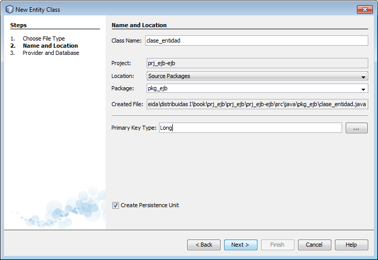Click the Create Persistence Unit label text
Screen dimensions: 378x260
tap(150, 205)
